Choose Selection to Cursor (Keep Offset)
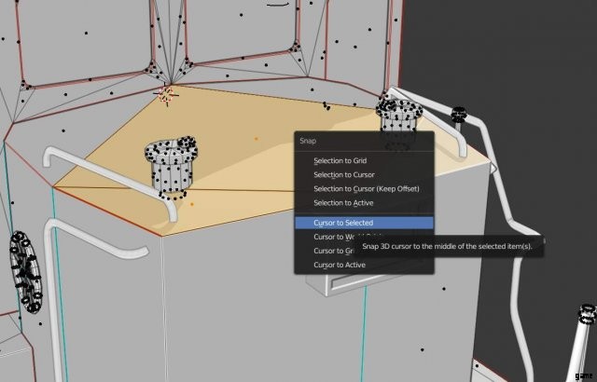The width and height of the screenshot is (597, 382). [x=366, y=189]
